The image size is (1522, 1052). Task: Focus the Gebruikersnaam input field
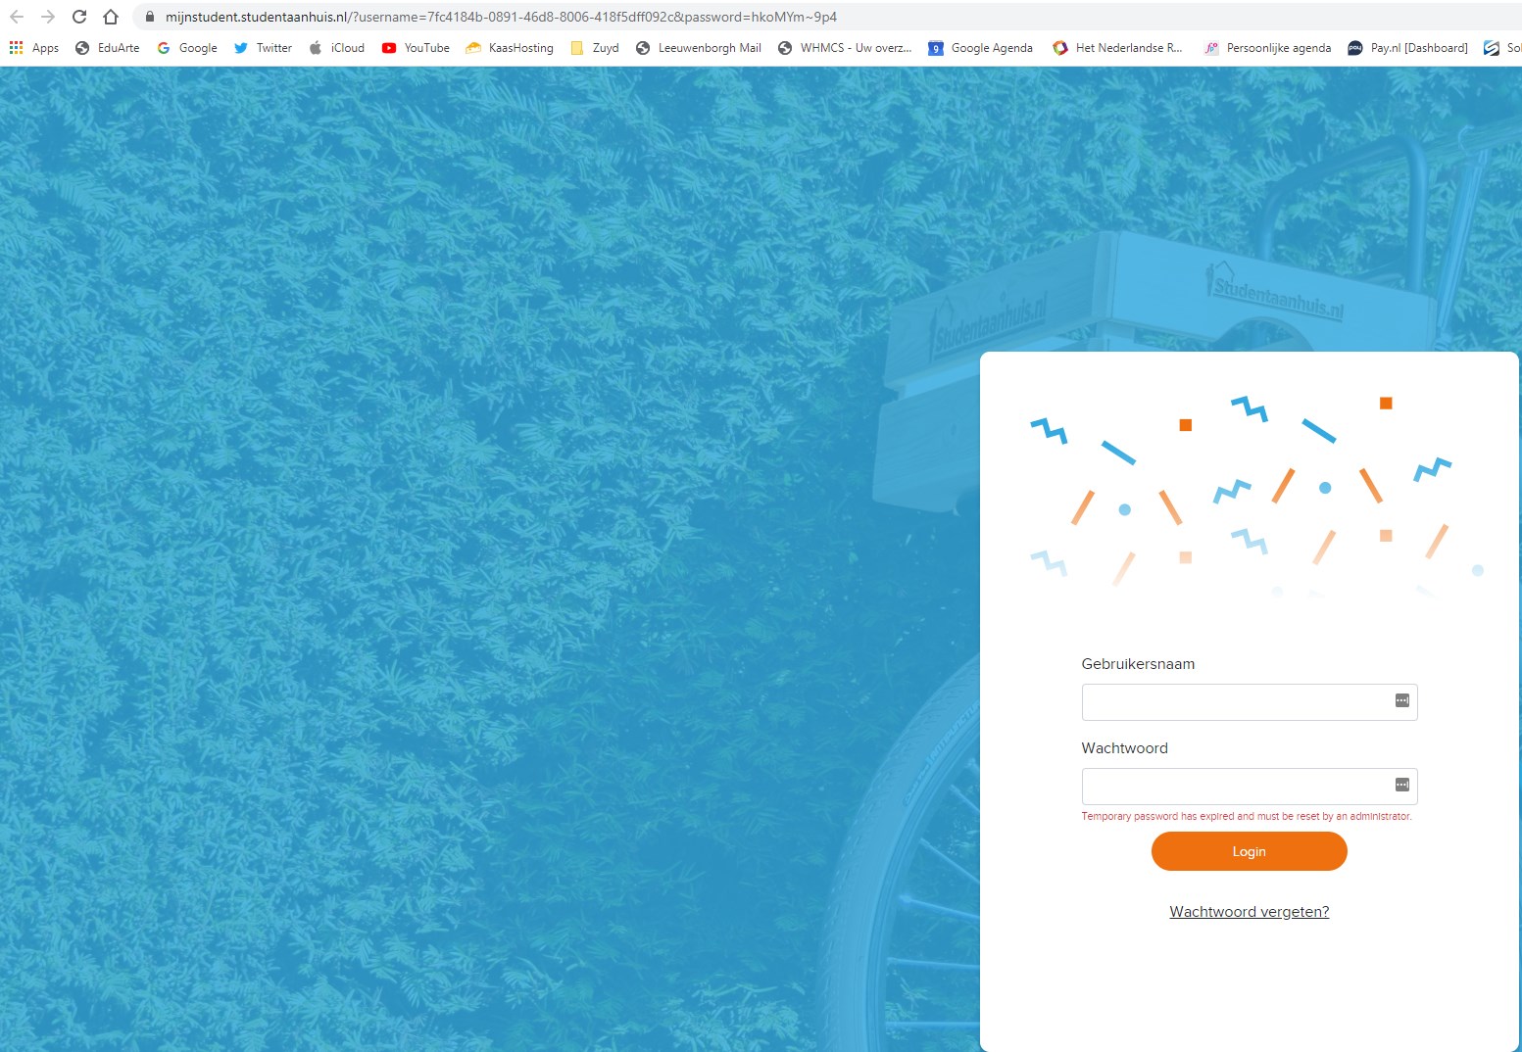pyautogui.click(x=1249, y=702)
